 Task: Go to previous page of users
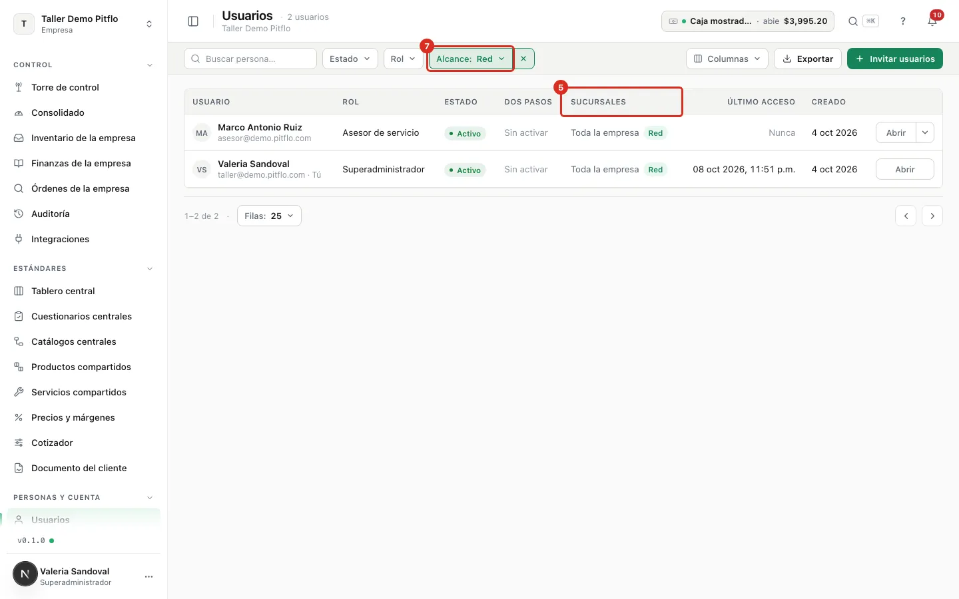click(906, 216)
